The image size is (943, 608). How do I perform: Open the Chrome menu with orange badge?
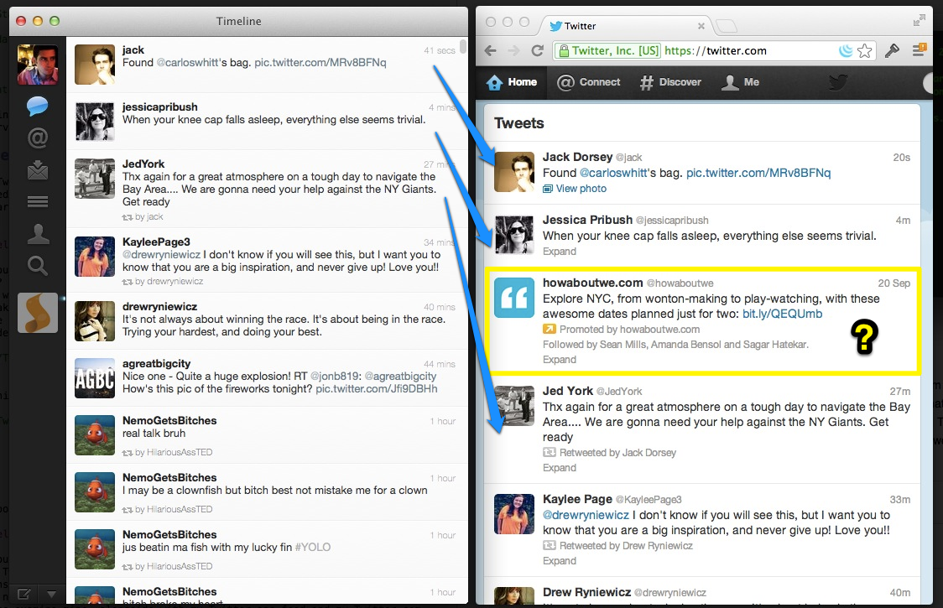tap(920, 50)
